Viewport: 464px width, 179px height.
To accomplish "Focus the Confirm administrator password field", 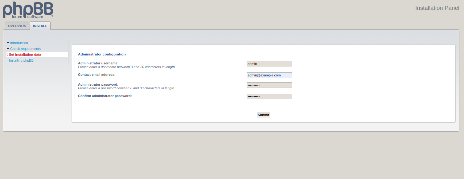I will pos(269,96).
